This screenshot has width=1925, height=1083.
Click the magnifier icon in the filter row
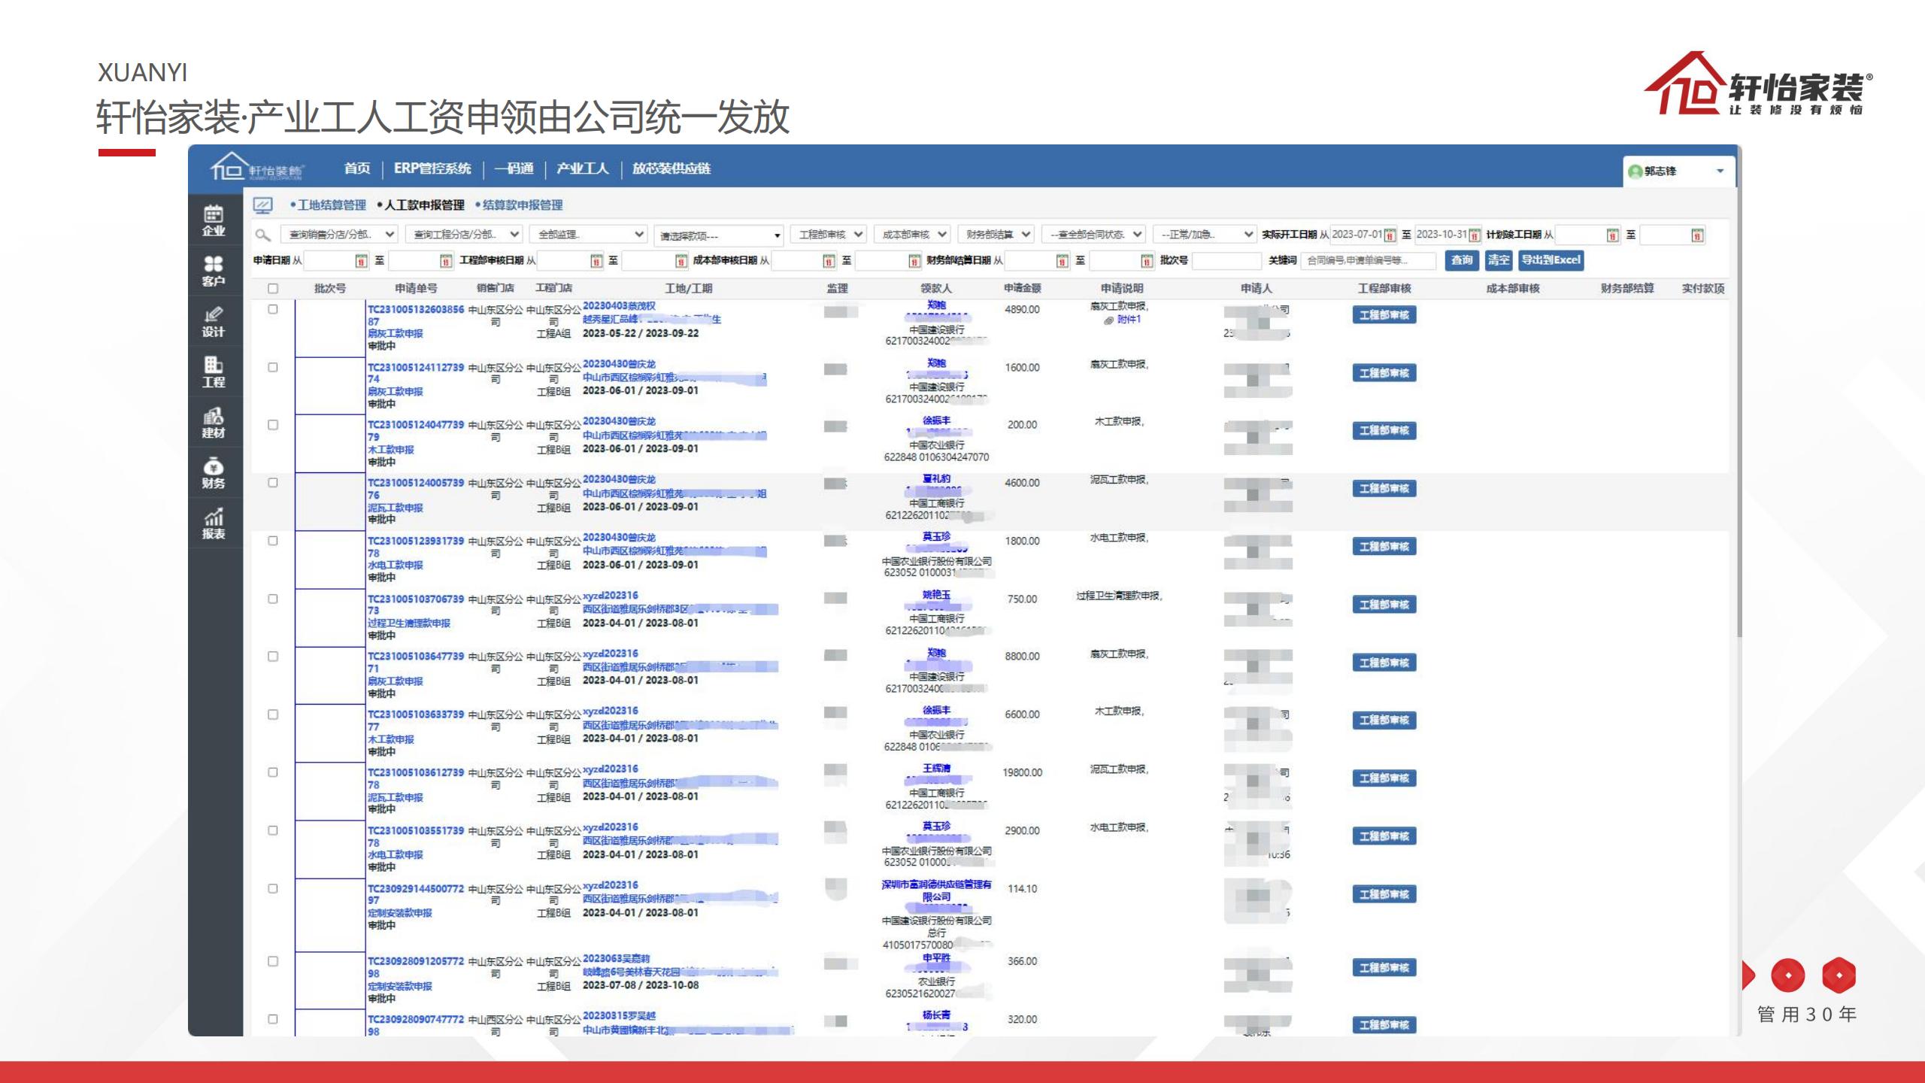(262, 235)
